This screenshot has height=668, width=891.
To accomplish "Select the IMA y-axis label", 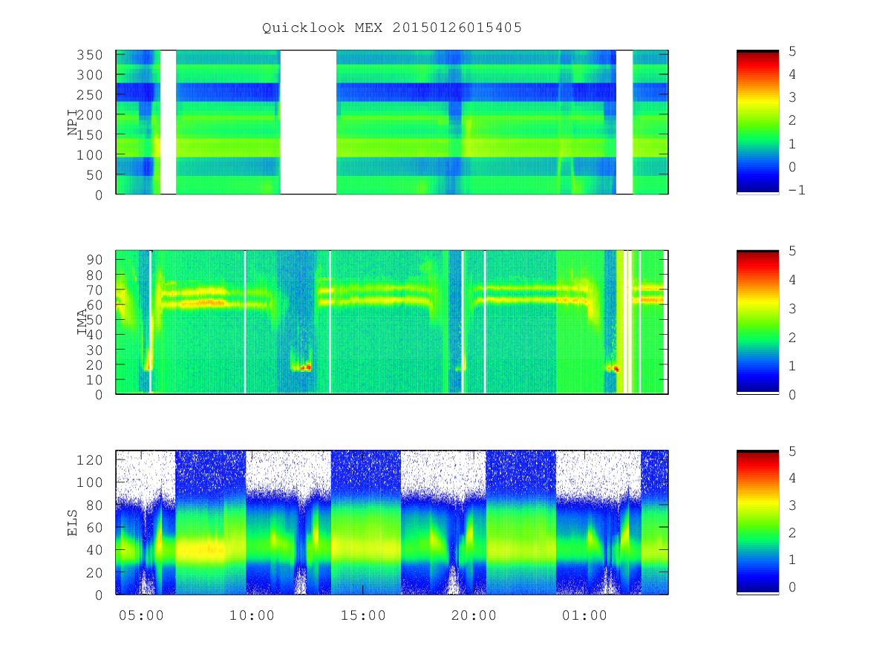I will (x=82, y=322).
